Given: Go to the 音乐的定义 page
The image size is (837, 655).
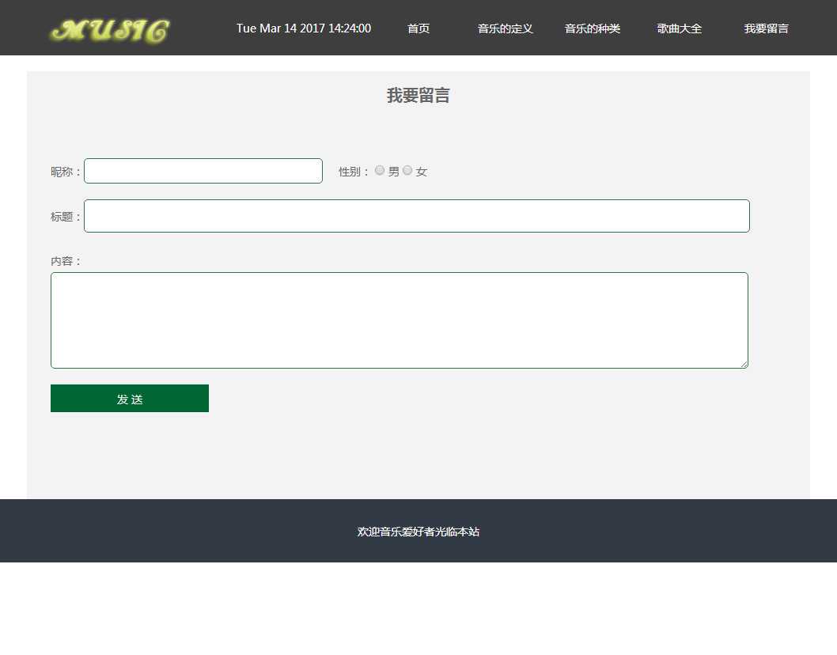Looking at the screenshot, I should coord(505,28).
